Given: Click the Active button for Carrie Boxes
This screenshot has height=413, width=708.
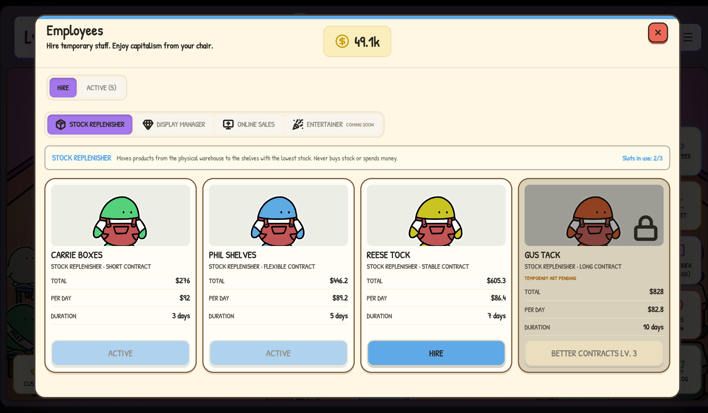Looking at the screenshot, I should (120, 353).
